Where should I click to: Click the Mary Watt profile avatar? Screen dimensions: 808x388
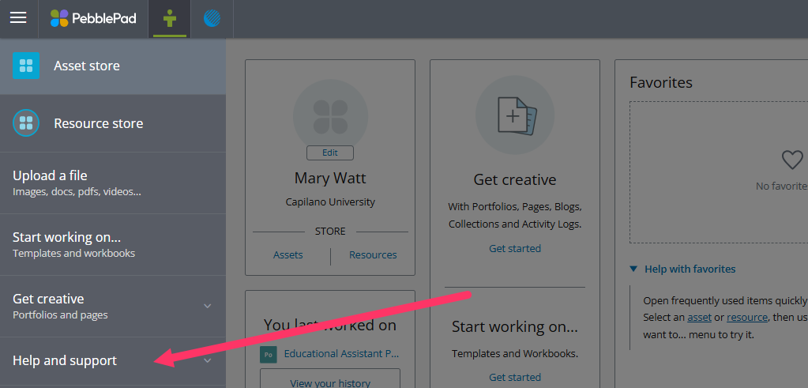click(x=330, y=115)
